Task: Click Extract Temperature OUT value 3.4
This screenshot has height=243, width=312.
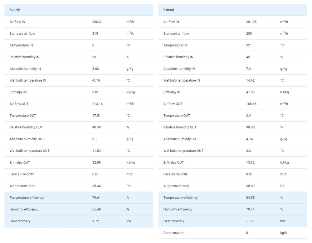Action: tap(249, 116)
